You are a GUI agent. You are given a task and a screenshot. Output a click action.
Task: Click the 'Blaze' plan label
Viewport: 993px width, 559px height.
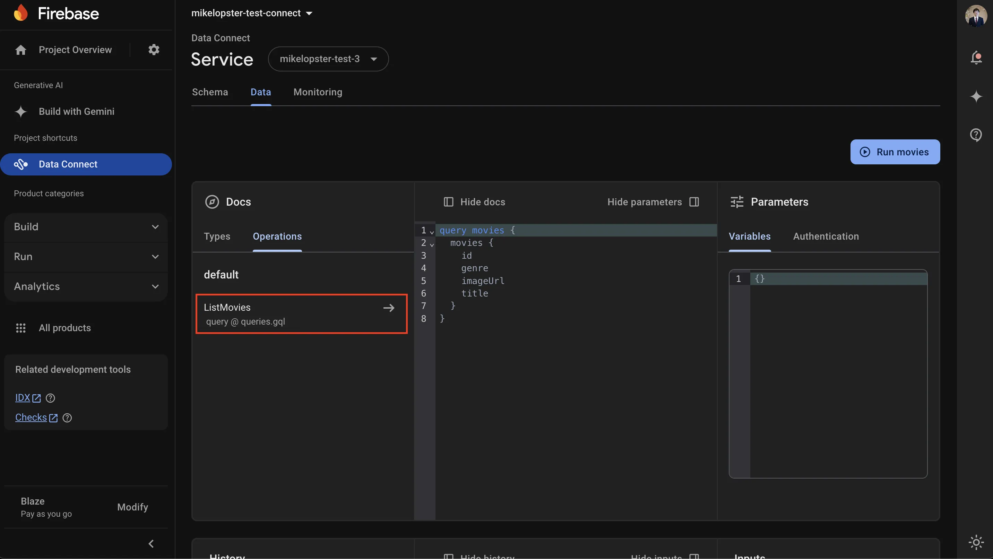click(33, 501)
